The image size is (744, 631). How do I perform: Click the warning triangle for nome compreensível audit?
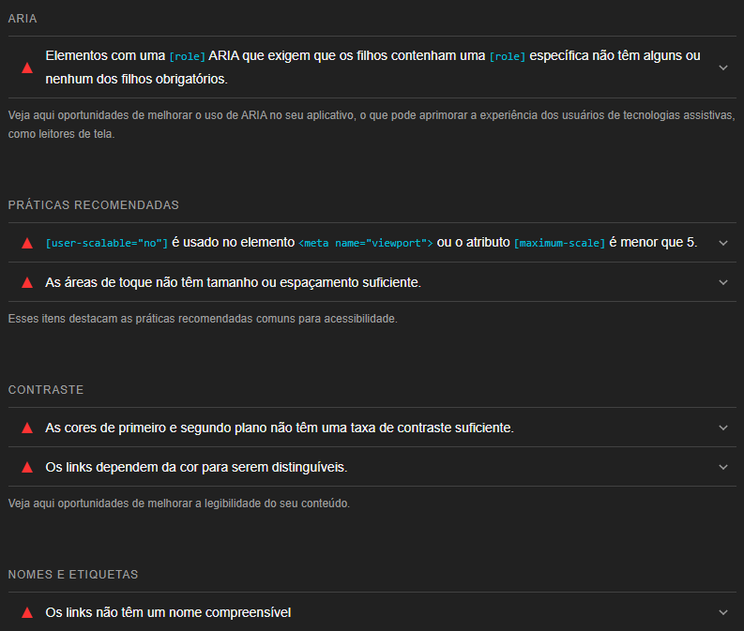coord(27,612)
